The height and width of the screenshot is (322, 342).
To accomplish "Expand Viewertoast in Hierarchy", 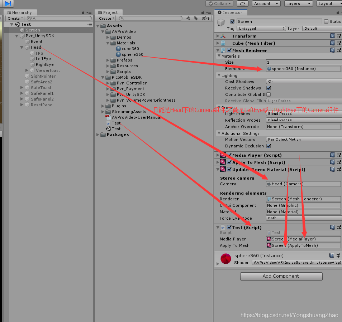I will (27, 70).
